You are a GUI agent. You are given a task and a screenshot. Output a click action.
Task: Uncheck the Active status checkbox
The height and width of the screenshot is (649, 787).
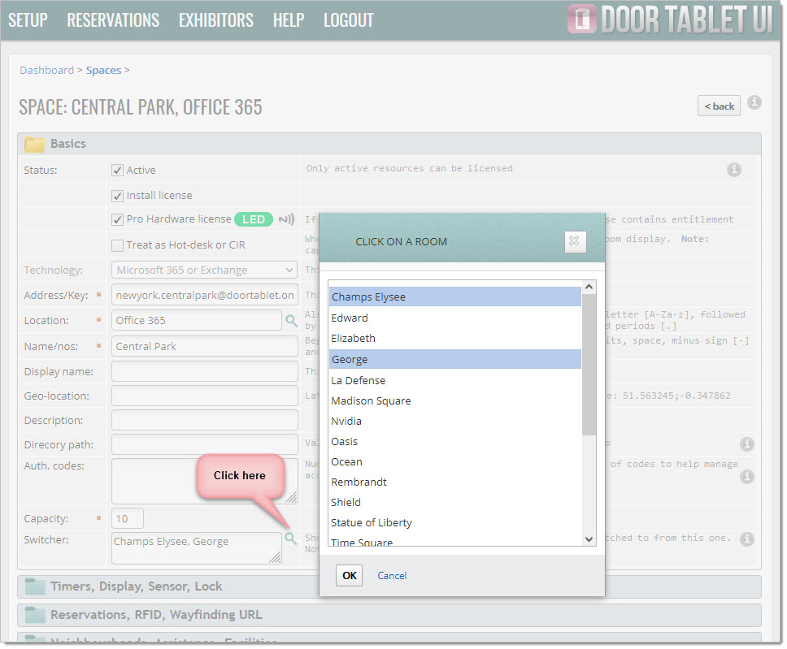point(118,171)
